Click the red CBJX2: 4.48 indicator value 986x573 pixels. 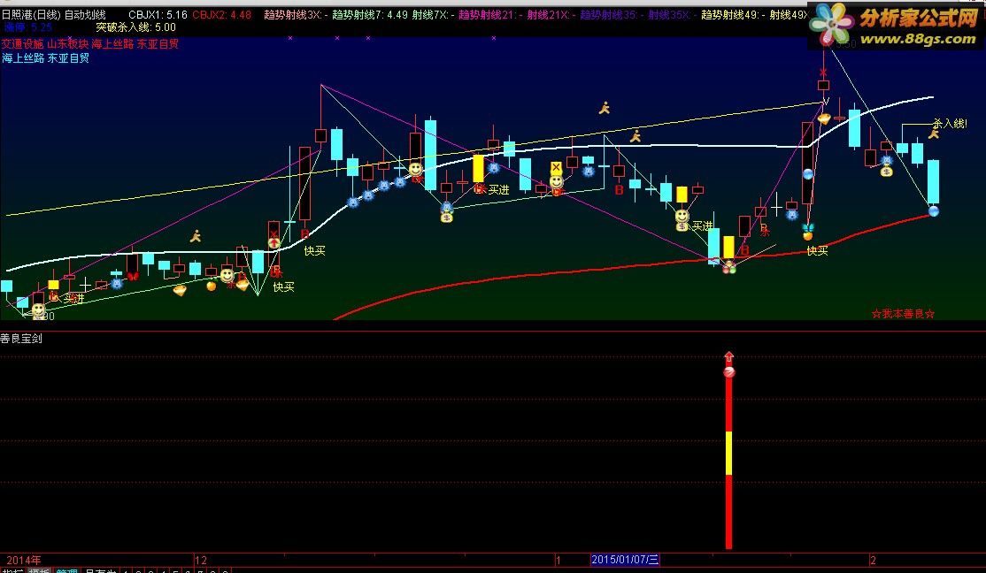click(222, 14)
